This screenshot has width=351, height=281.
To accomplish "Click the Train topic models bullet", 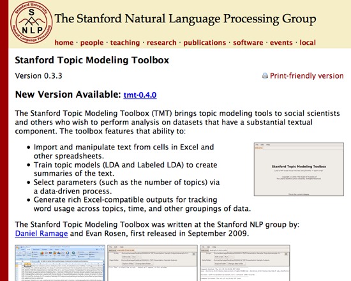I will coord(125,169).
